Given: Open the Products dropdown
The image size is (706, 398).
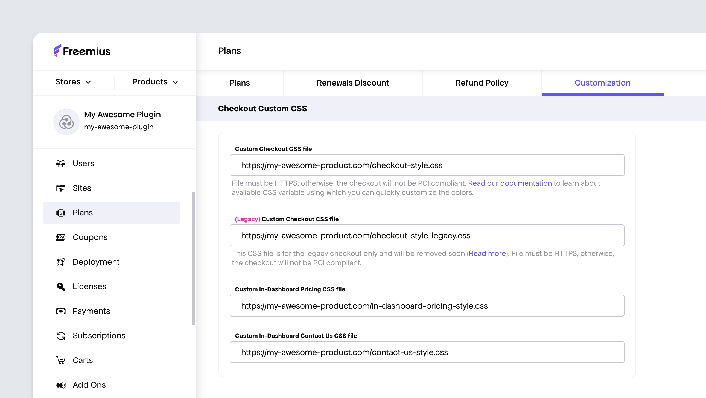Looking at the screenshot, I should pos(155,82).
